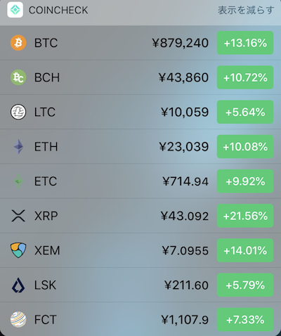Select the green Bitcoin Cash icon

click(x=18, y=77)
